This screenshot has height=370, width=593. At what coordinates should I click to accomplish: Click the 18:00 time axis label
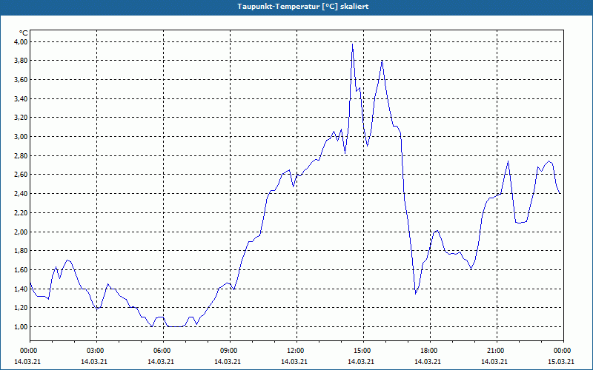point(431,351)
